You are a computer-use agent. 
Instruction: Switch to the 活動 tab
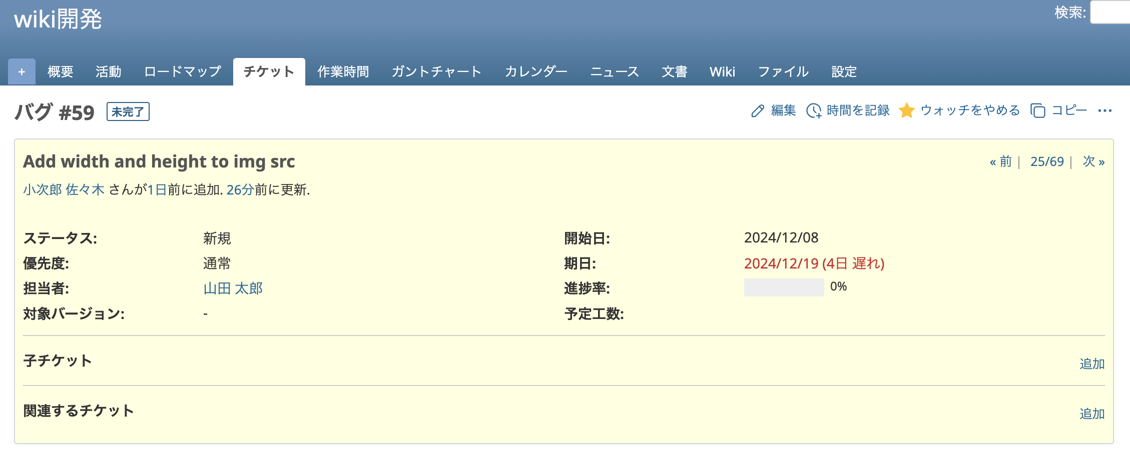[109, 72]
